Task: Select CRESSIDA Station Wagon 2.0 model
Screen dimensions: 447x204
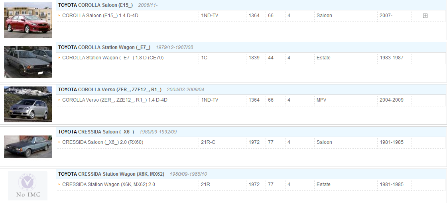Action: tap(108, 184)
